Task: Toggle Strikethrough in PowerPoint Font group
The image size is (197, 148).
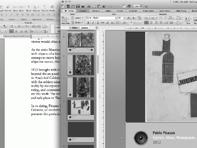Action: click(x=103, y=23)
